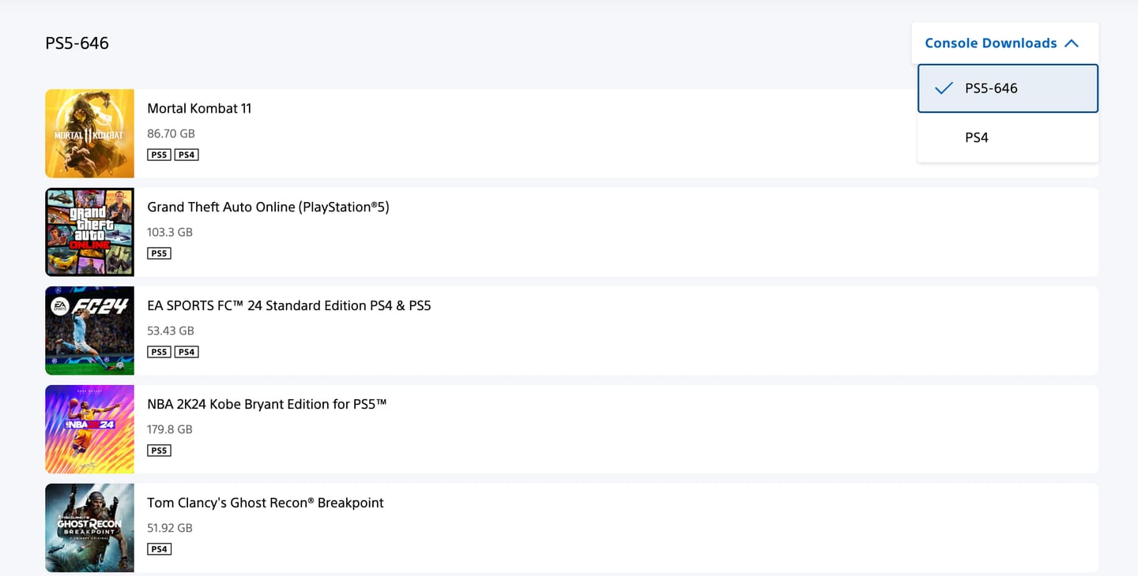
Task: Click PS4 badge under EA SPORTS FC 24
Action: pos(187,352)
